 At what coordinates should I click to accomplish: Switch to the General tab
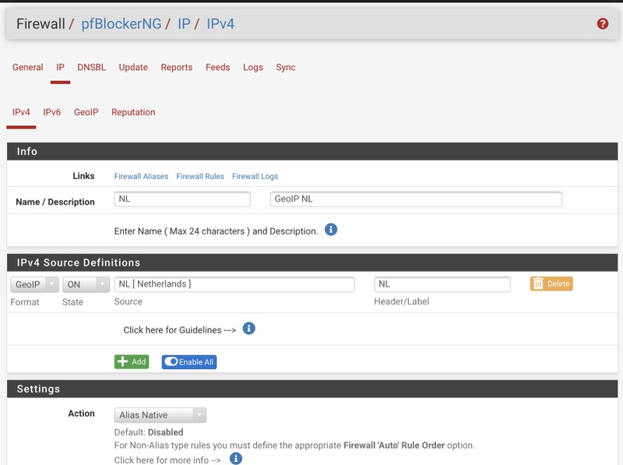pos(27,67)
